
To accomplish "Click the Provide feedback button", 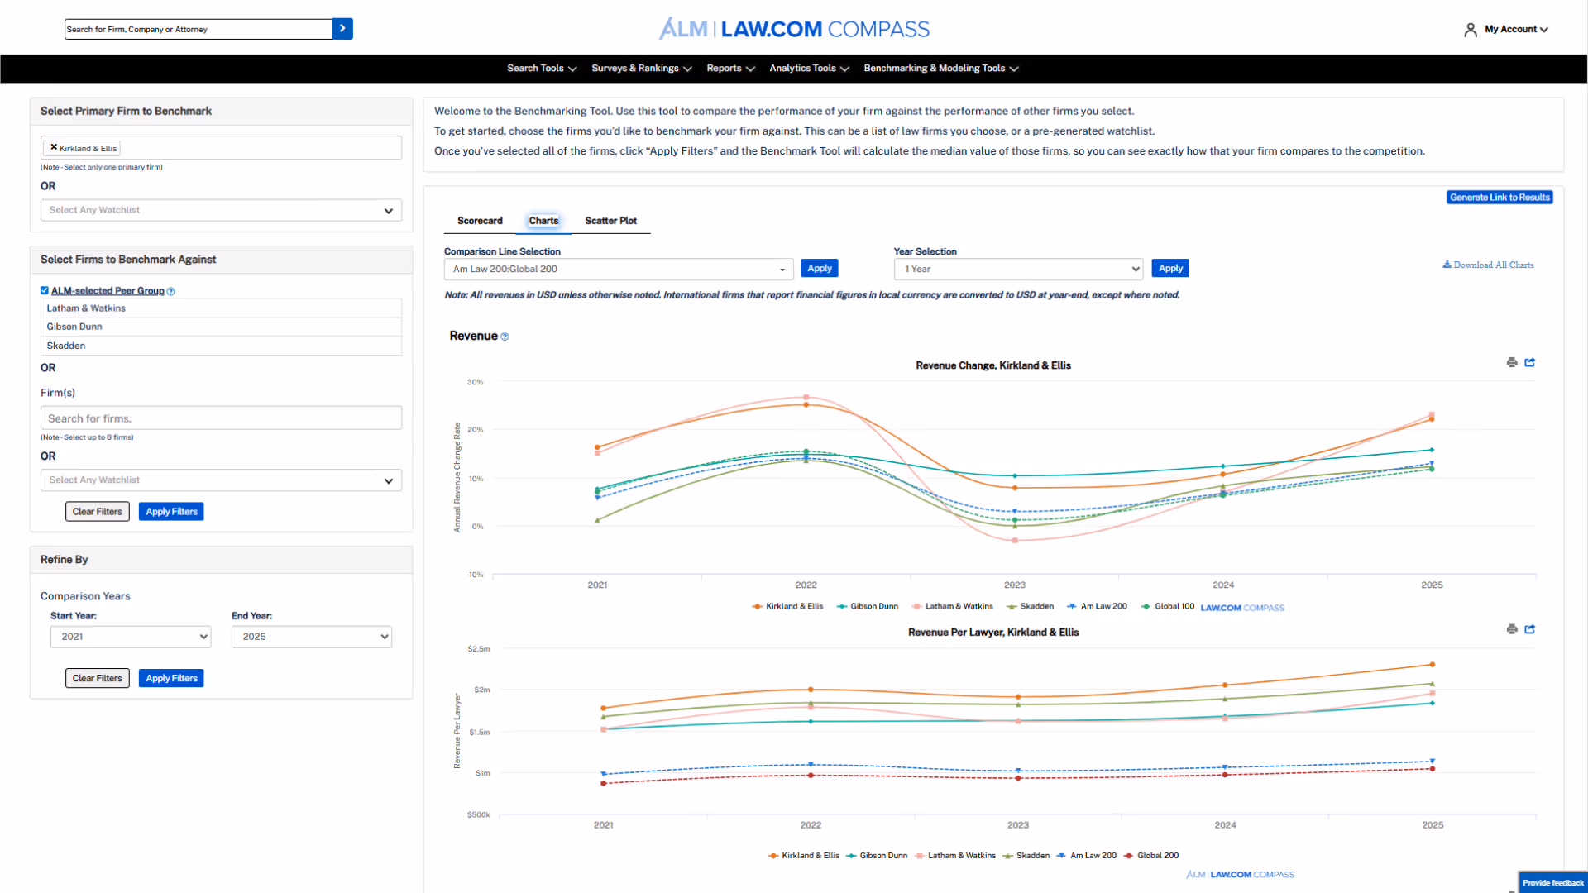I will pyautogui.click(x=1552, y=882).
